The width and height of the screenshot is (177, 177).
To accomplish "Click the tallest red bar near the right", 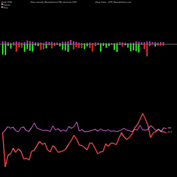I will click(147, 50).
